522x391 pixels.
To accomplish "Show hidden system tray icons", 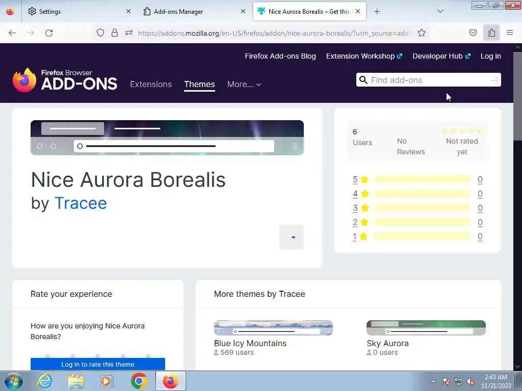I will 433,382.
